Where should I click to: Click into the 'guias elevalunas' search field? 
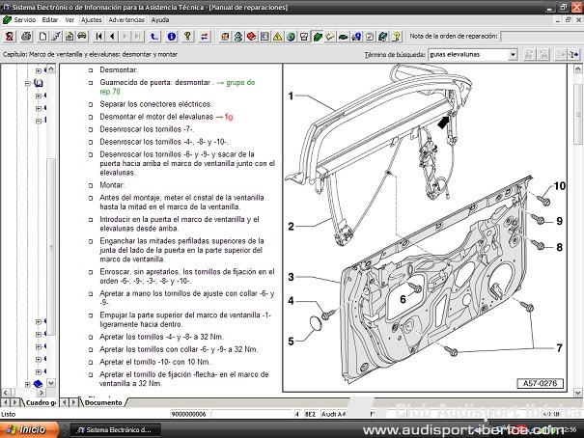click(468, 55)
